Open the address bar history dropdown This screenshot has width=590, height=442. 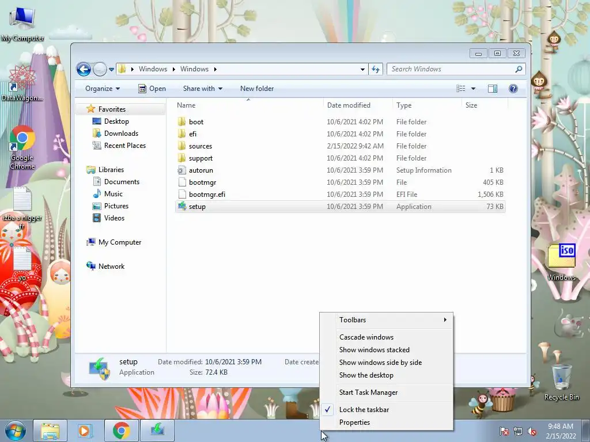[362, 69]
